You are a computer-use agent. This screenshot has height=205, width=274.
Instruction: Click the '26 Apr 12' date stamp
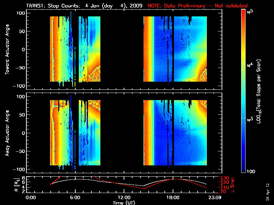tap(268, 192)
